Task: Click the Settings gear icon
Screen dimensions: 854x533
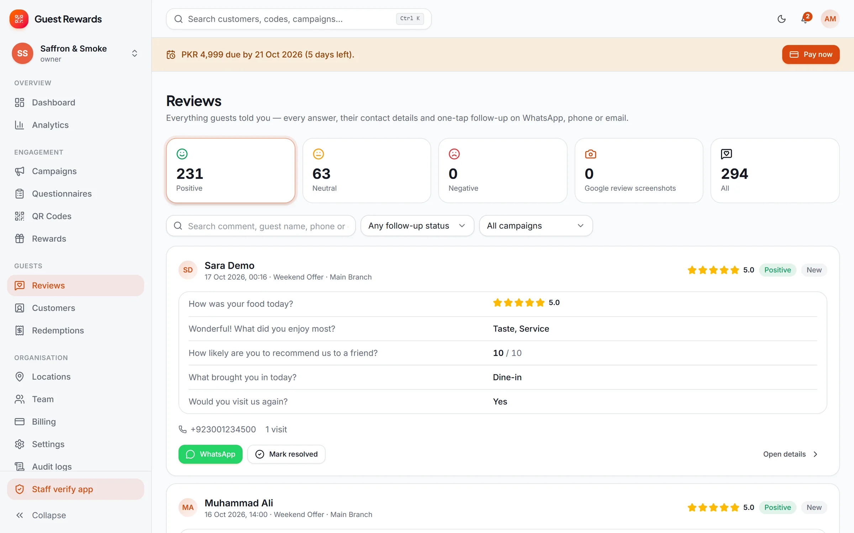Action: point(20,444)
